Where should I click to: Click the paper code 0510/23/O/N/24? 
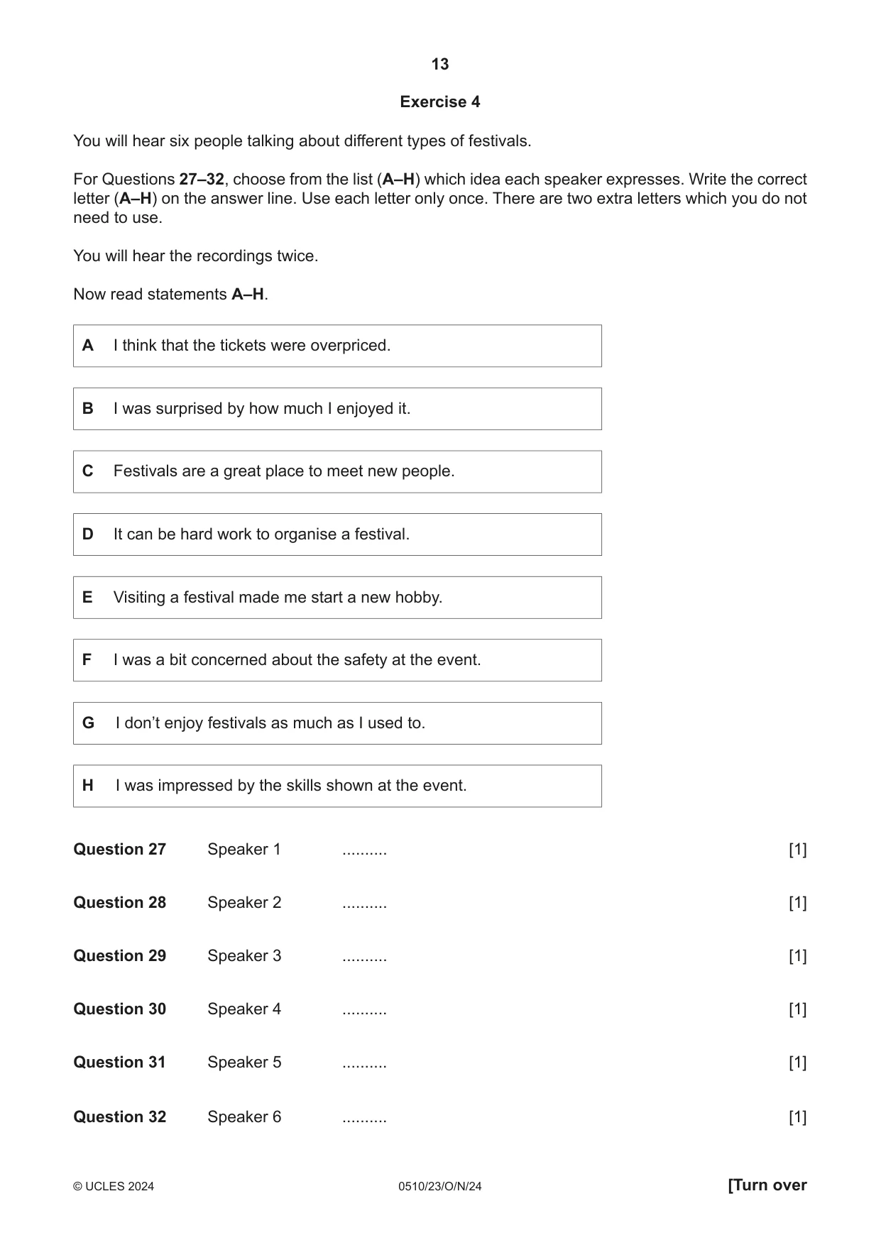coord(440,1187)
